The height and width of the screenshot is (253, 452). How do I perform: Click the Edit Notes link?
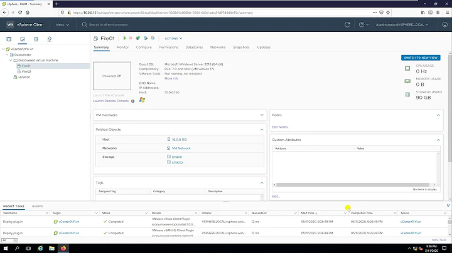click(280, 127)
